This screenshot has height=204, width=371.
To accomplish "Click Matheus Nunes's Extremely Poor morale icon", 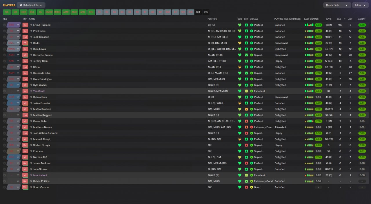I will [252, 127].
